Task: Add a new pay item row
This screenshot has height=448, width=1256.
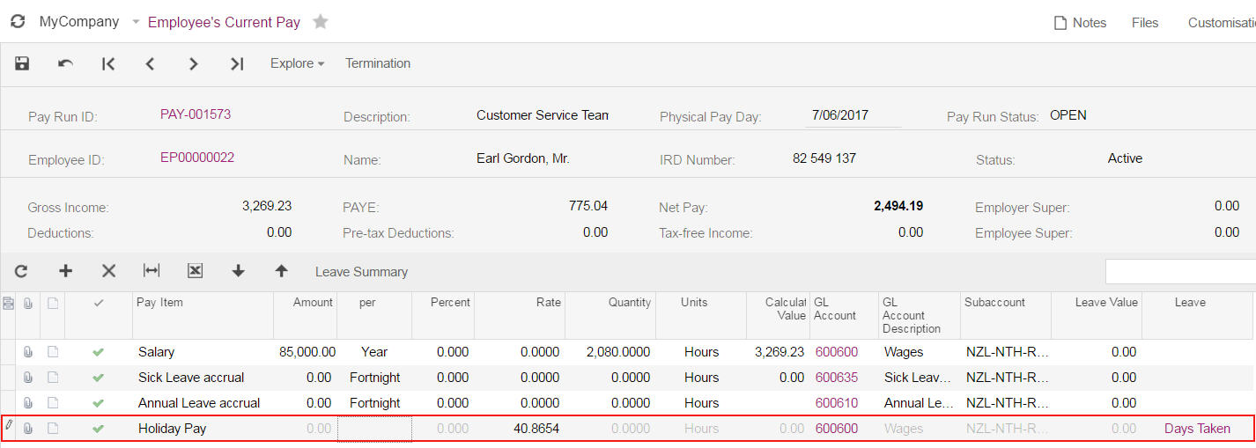Action: click(x=65, y=271)
